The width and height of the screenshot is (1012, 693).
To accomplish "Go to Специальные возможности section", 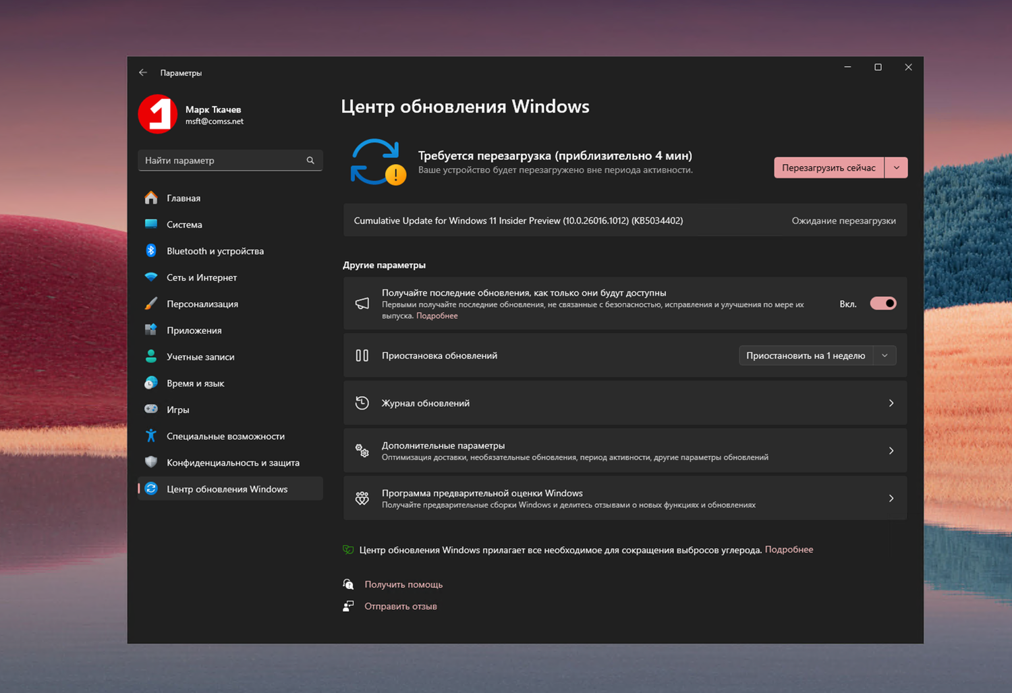I will (x=230, y=436).
